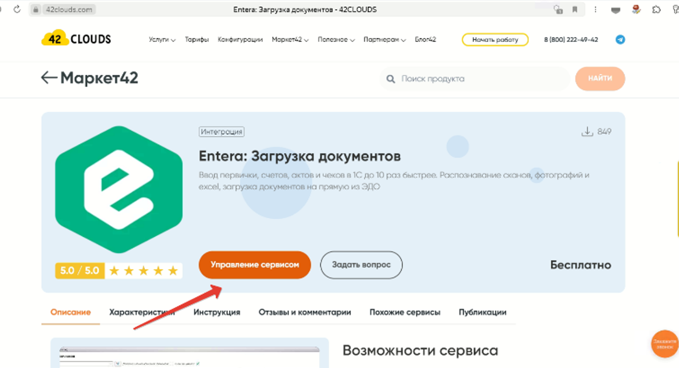This screenshot has width=679, height=368.
Task: Expand the Партнерам dropdown menu
Action: pyautogui.click(x=384, y=39)
